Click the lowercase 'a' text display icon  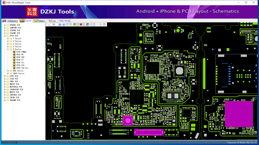click(x=91, y=25)
